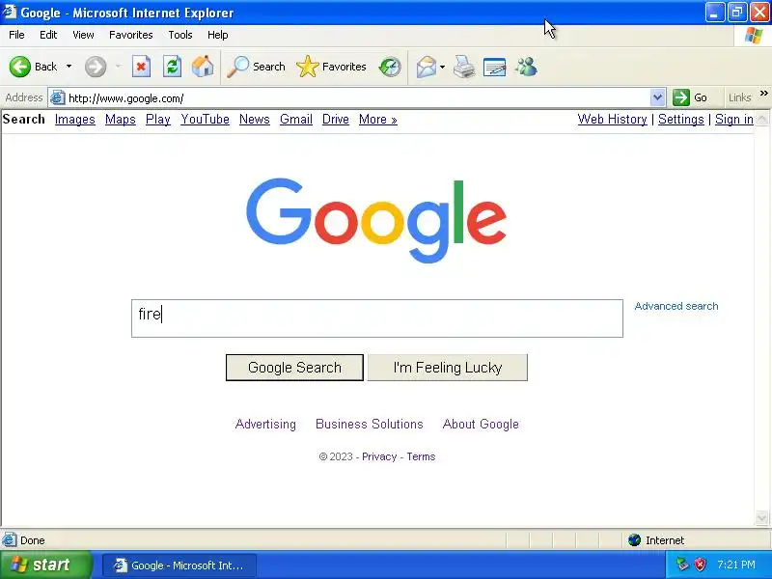Click the Print icon
Screen dimensions: 772x579
click(464, 67)
